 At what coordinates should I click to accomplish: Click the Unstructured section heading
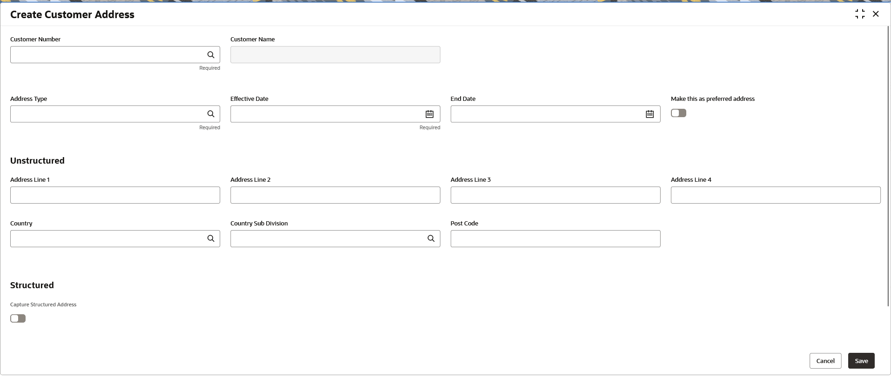click(x=37, y=161)
